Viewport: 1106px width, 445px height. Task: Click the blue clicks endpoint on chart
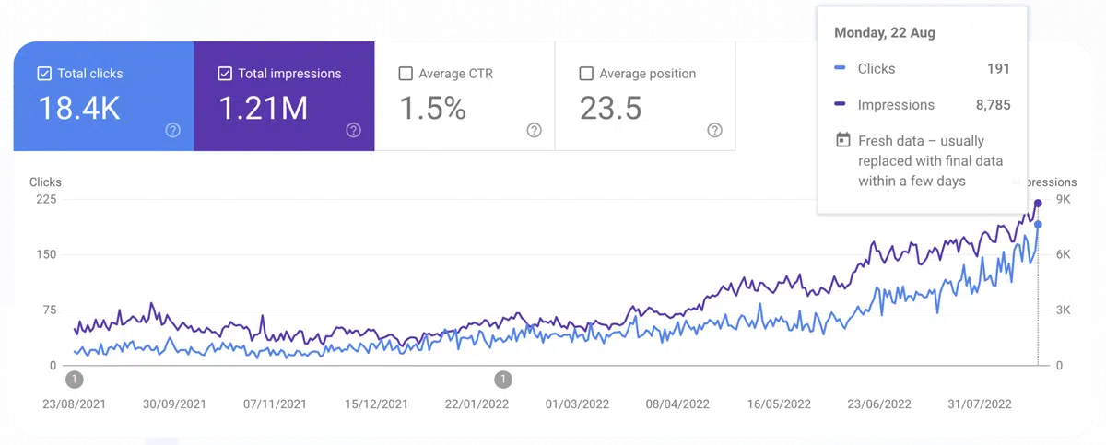(x=1039, y=225)
